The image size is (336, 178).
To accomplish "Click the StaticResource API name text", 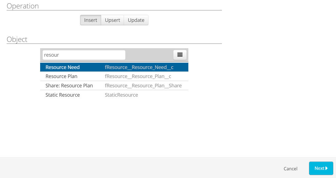I will pyautogui.click(x=121, y=95).
